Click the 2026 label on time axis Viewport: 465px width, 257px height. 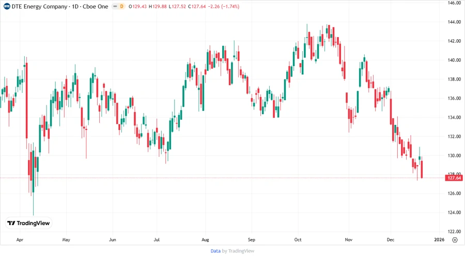tap(439, 240)
